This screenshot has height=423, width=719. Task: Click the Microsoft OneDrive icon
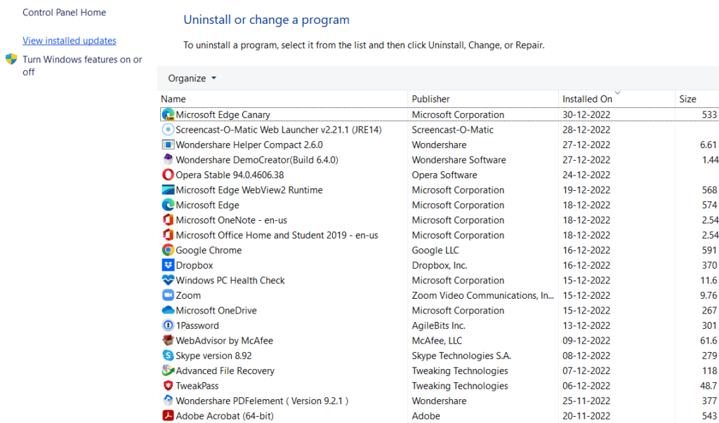pos(169,310)
